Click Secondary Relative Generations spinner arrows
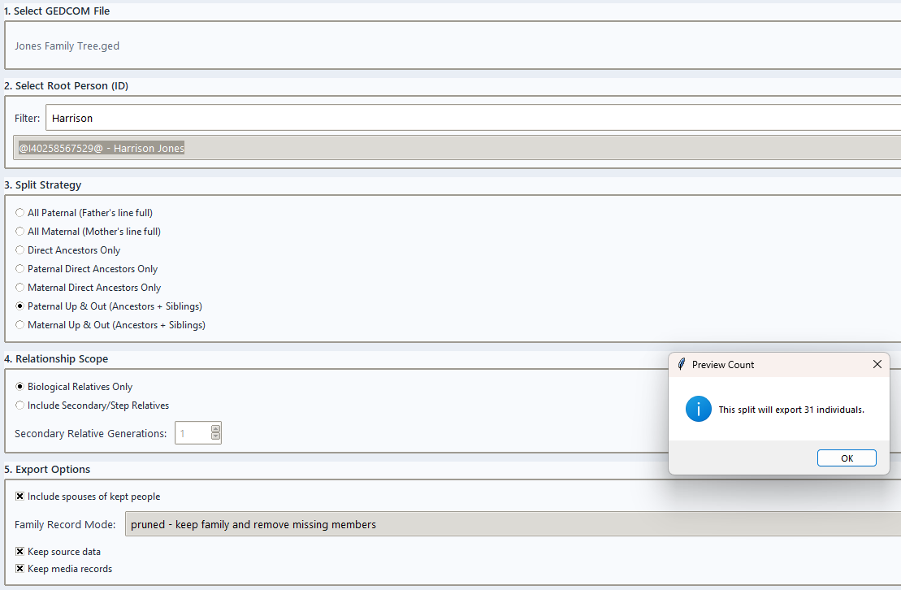This screenshot has height=590, width=901. click(x=215, y=433)
